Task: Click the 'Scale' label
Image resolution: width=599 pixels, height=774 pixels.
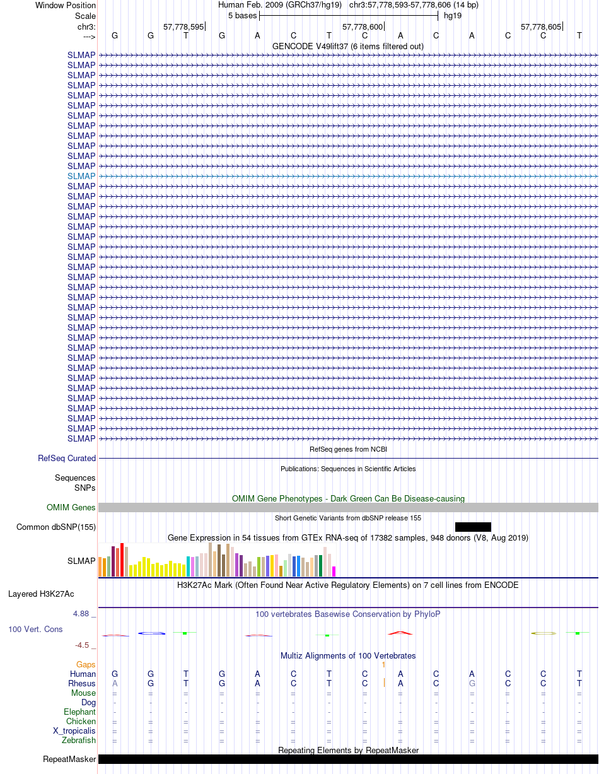Action: click(85, 16)
